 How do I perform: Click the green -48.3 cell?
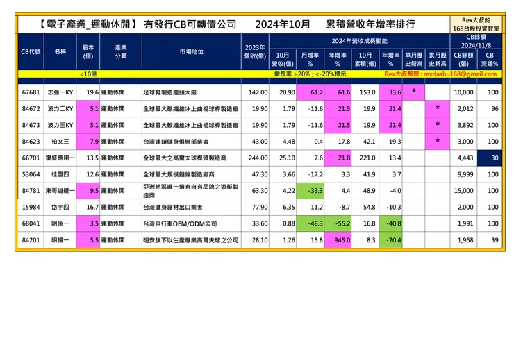click(x=310, y=223)
